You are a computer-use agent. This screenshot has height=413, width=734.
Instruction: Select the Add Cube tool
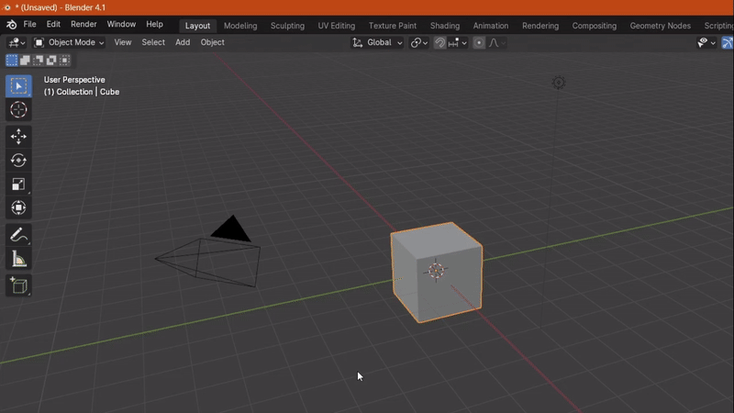click(18, 285)
